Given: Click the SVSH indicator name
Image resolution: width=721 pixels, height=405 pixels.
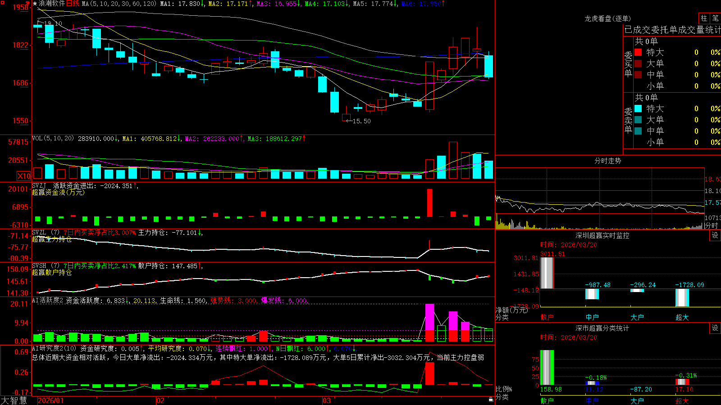Looking at the screenshot, I should pos(39,266).
